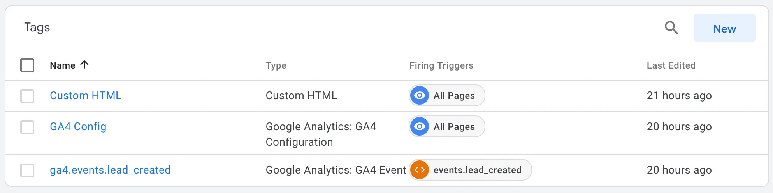This screenshot has height=193, width=773.
Task: Click the Type column header
Action: coord(276,65)
